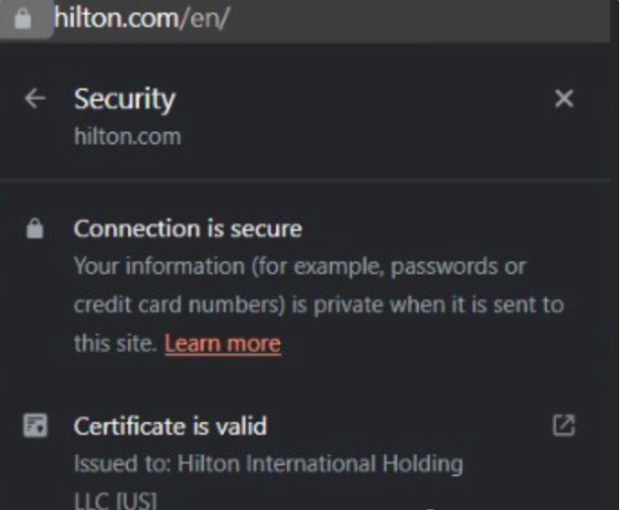This screenshot has width=620, height=510.
Task: Click the lock icon beside Connection is secure
Action: point(35,228)
